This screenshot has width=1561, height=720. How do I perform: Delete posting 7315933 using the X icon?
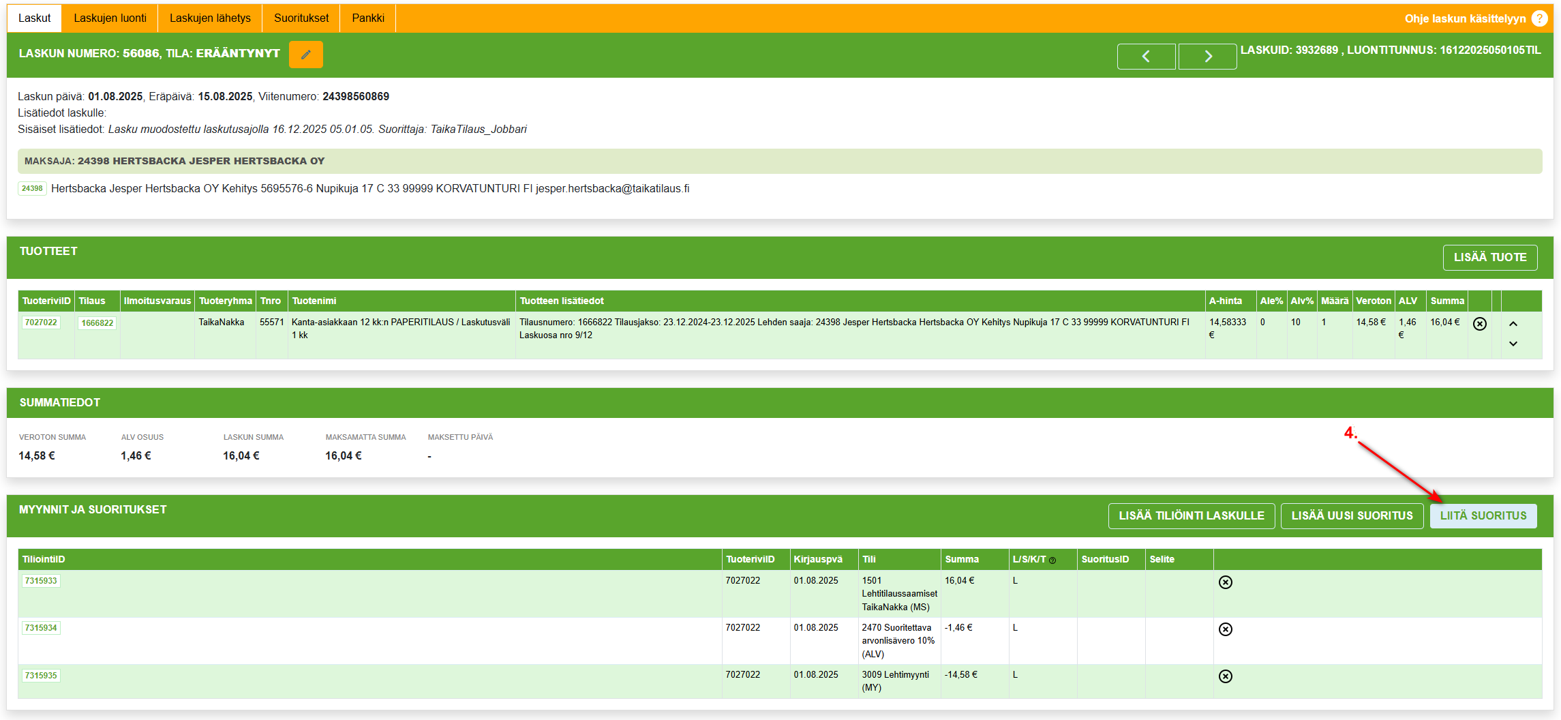pos(1225,582)
